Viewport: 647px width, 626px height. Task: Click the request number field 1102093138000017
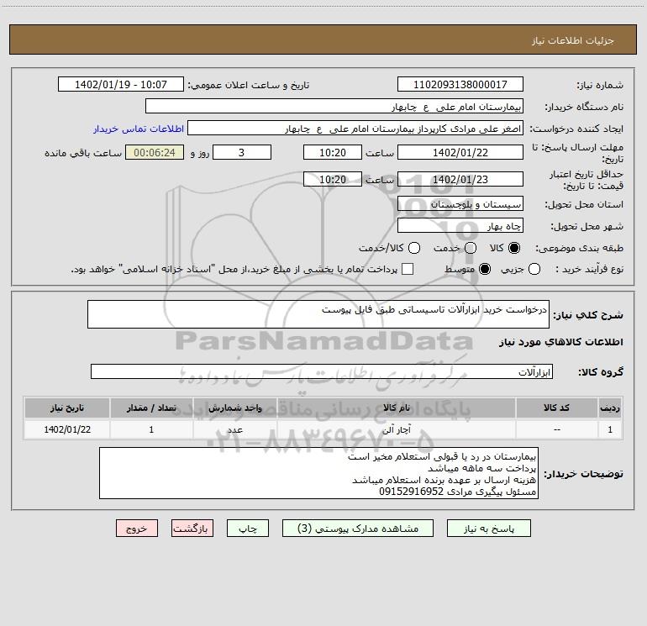click(460, 85)
